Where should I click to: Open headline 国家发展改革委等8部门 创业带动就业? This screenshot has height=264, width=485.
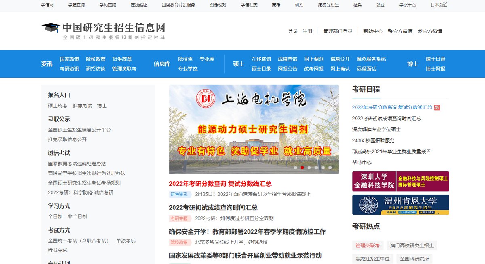pyautogui.click(x=245, y=256)
